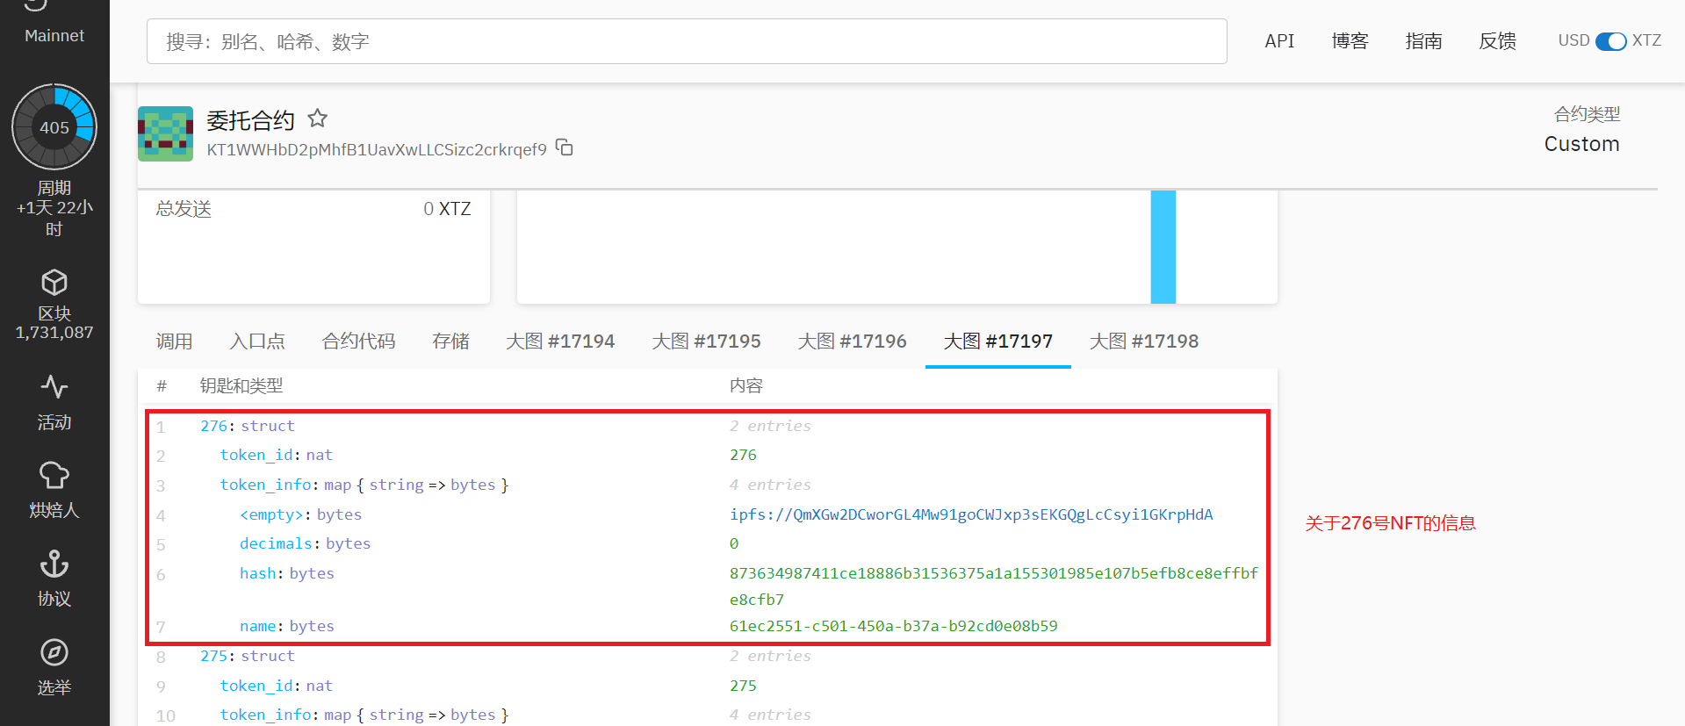Click the hash value starting 873634987411ce
1685x726 pixels.
993,586
